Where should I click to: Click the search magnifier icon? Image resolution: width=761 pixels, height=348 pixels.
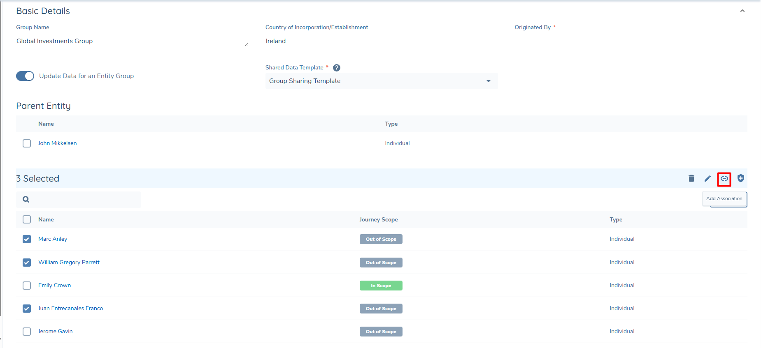[26, 199]
